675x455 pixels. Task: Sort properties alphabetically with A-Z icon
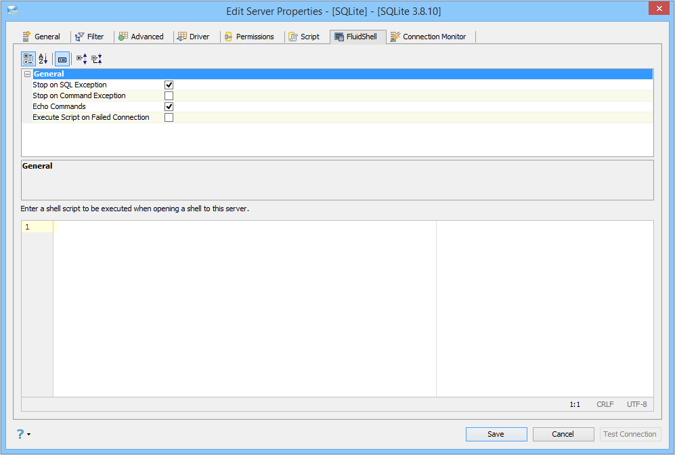coord(43,59)
